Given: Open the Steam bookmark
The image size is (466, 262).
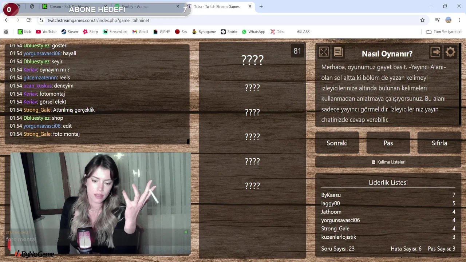Looking at the screenshot, I should (70, 32).
